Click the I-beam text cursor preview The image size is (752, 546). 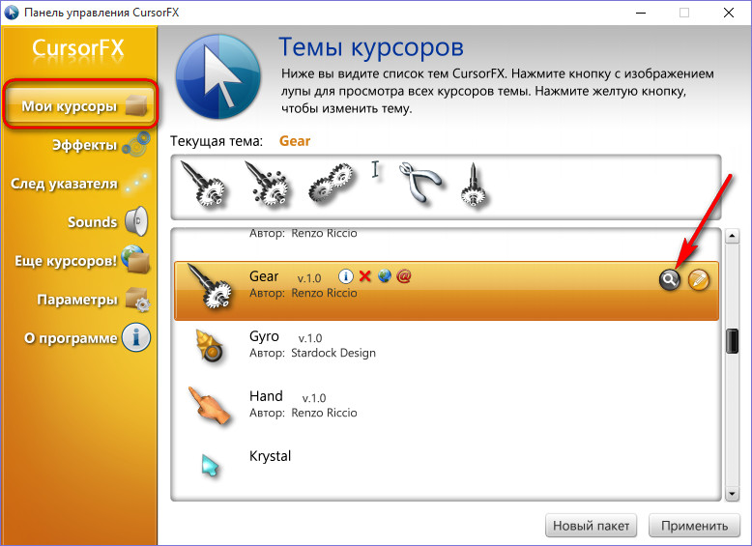(376, 169)
